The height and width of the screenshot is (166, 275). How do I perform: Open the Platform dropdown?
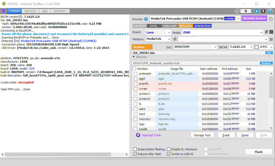click(169, 39)
